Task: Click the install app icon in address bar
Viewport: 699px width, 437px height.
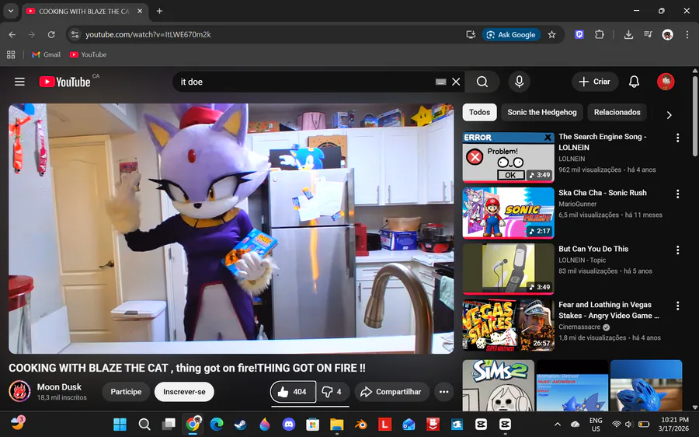Action: coord(471,34)
